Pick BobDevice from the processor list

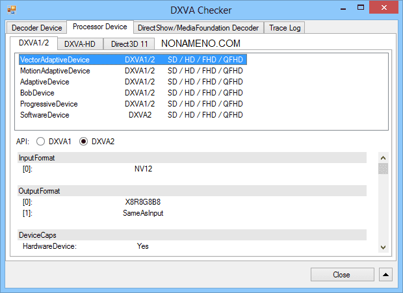click(37, 93)
